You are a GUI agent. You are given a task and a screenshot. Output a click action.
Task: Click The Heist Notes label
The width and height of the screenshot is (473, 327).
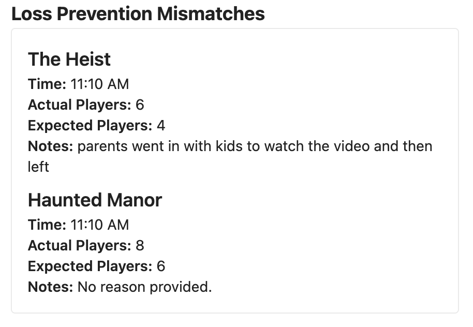[x=50, y=146]
